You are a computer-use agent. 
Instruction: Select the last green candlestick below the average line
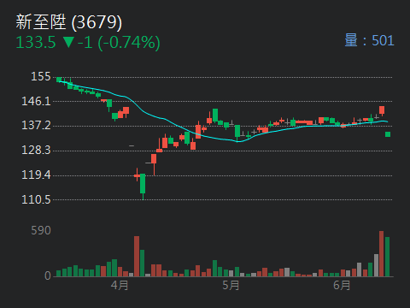tap(388, 134)
